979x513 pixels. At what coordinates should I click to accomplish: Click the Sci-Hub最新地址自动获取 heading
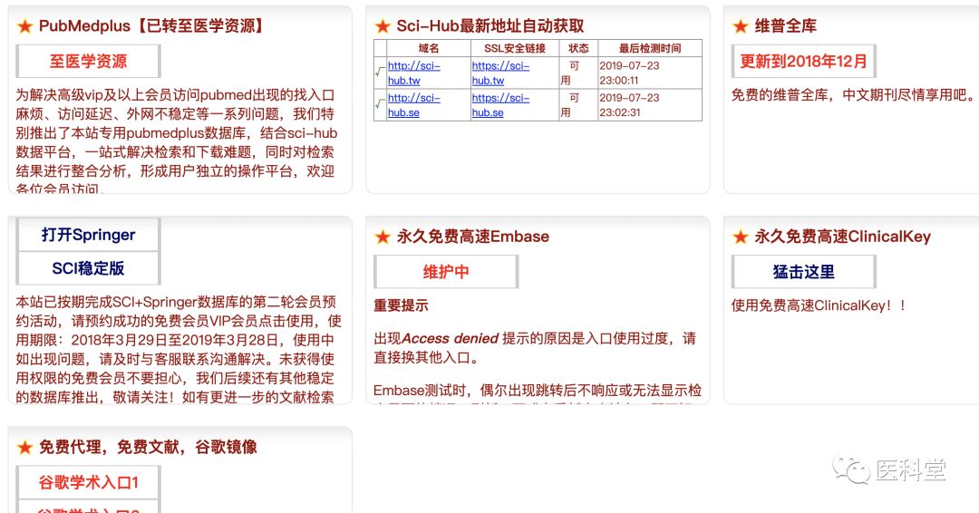490,26
